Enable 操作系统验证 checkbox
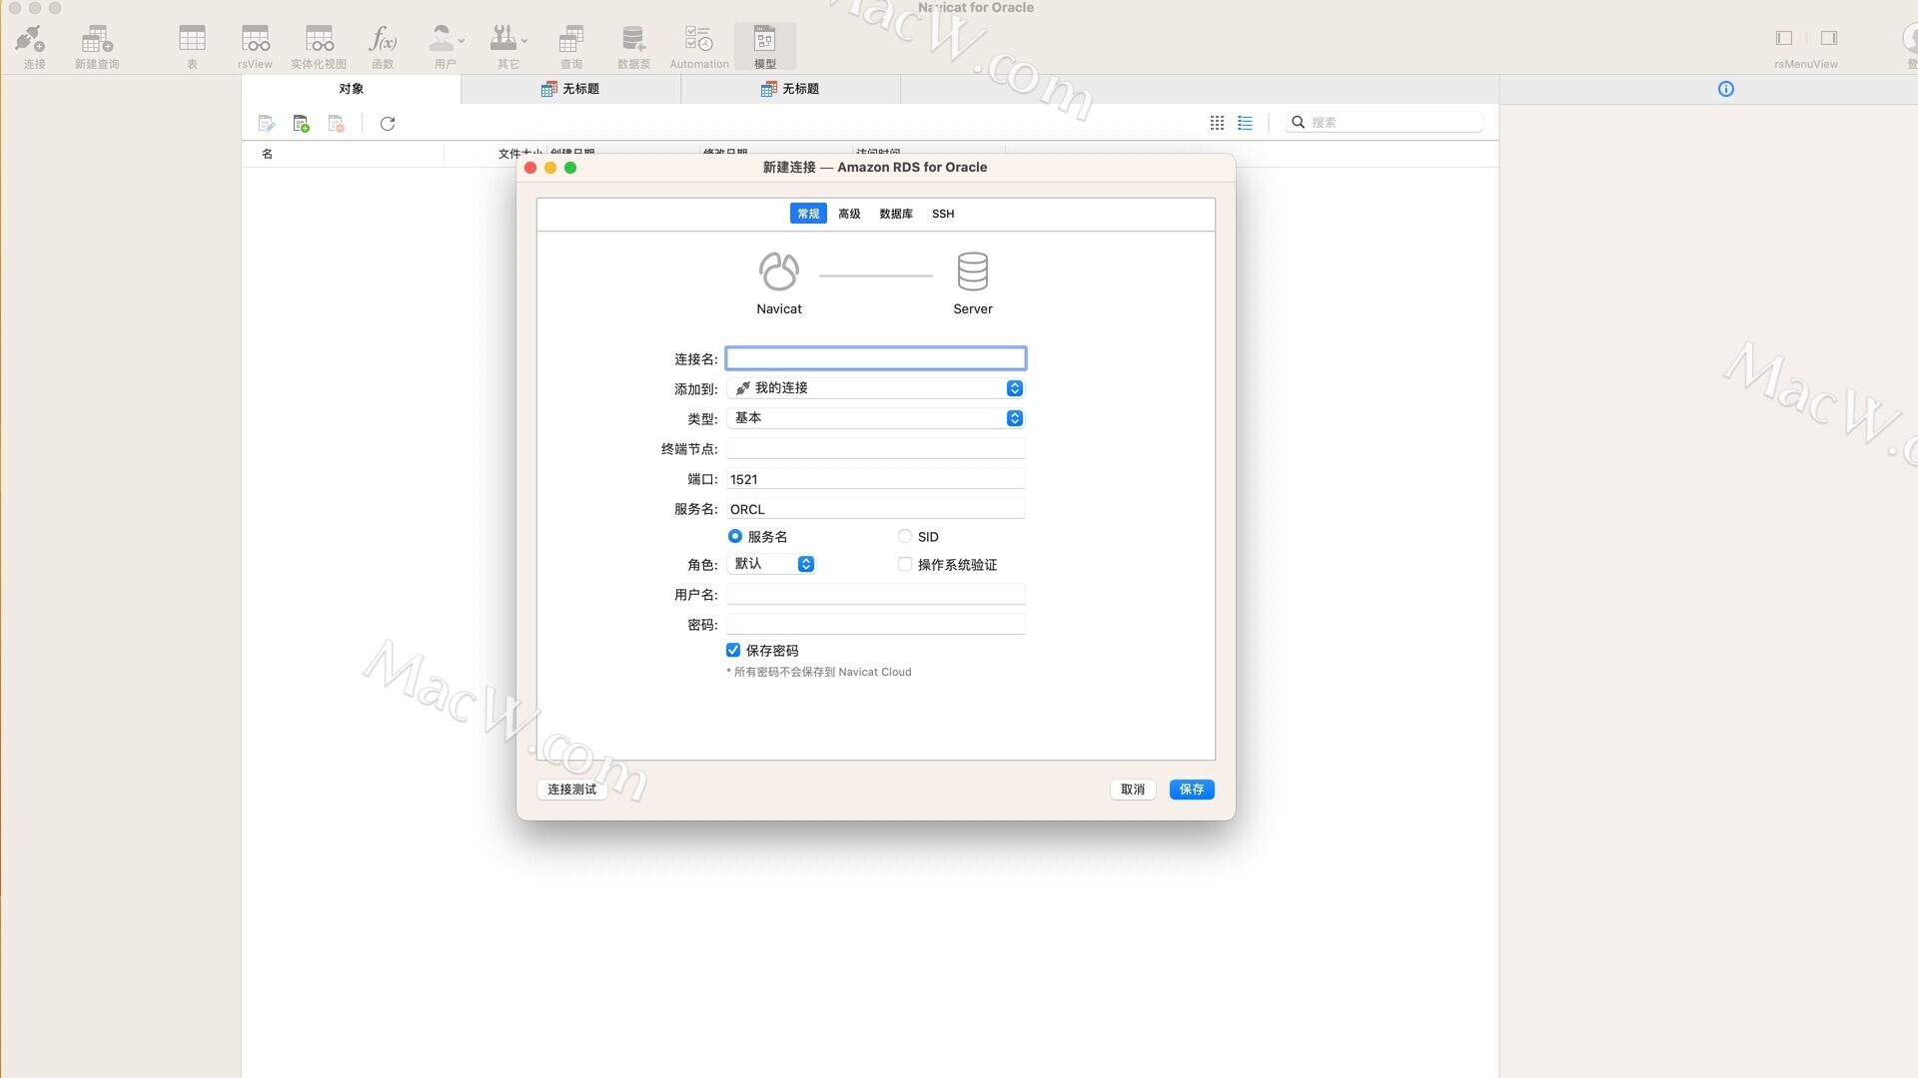This screenshot has width=1918, height=1078. pyautogui.click(x=905, y=564)
